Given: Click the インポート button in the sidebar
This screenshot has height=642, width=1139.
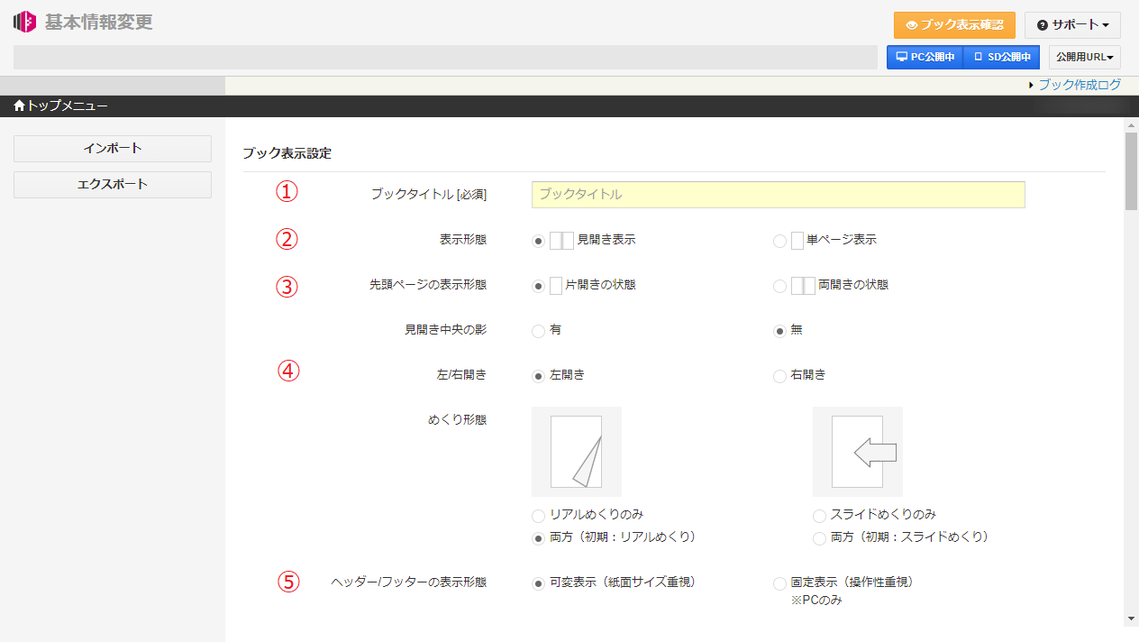Looking at the screenshot, I should pos(112,148).
